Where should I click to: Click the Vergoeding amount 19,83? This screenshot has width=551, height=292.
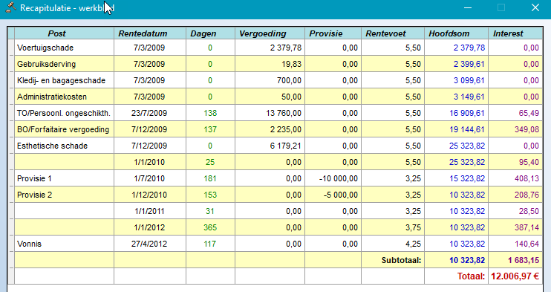click(x=291, y=64)
